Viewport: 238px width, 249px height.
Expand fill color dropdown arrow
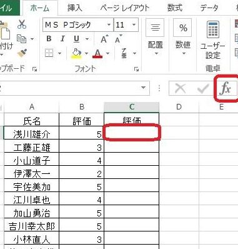point(86,53)
